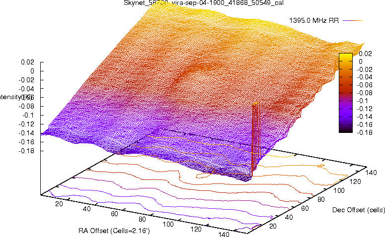Click the 60 tick on the Dec Offset axis
The width and height of the screenshot is (385, 237).
pyautogui.click(x=305, y=208)
